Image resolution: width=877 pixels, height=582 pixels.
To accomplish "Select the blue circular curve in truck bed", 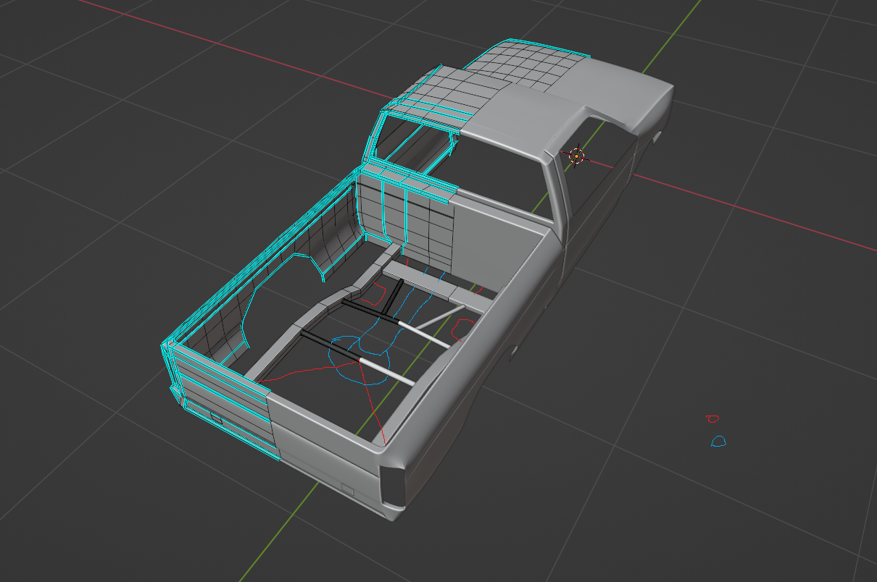I will coord(360,360).
